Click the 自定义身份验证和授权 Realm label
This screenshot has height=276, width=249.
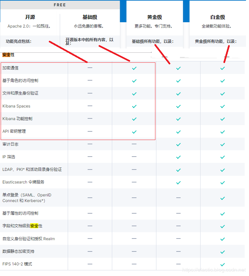click(29, 239)
